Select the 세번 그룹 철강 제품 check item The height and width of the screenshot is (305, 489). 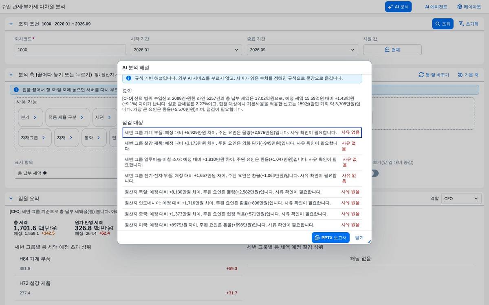coord(242,146)
